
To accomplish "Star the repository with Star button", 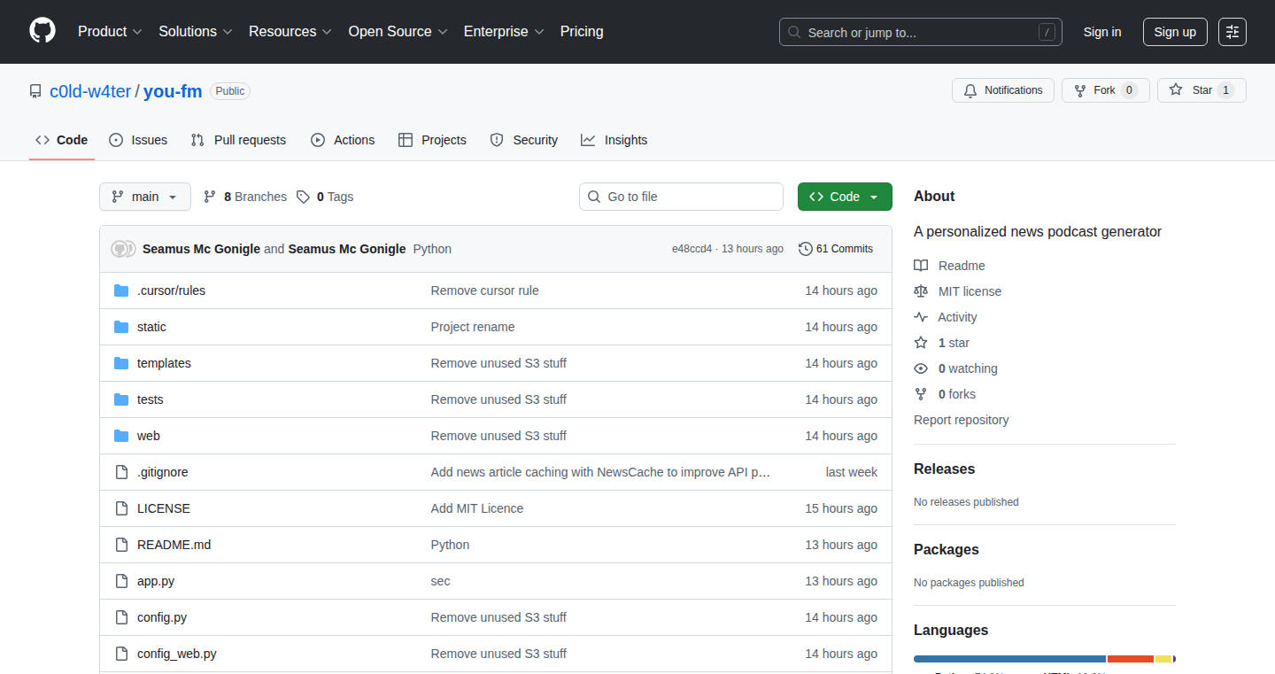I will point(1202,90).
